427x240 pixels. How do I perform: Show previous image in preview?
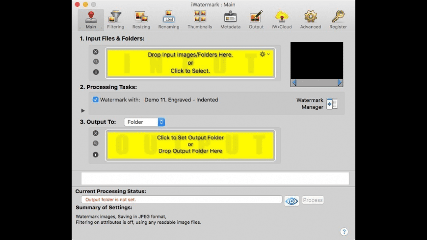pos(294,82)
